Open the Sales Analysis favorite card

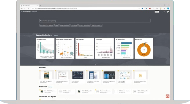coord(125,77)
